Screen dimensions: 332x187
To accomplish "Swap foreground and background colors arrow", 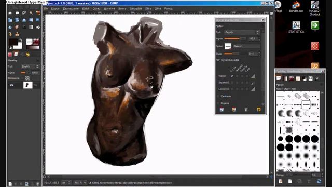I will (21, 40).
